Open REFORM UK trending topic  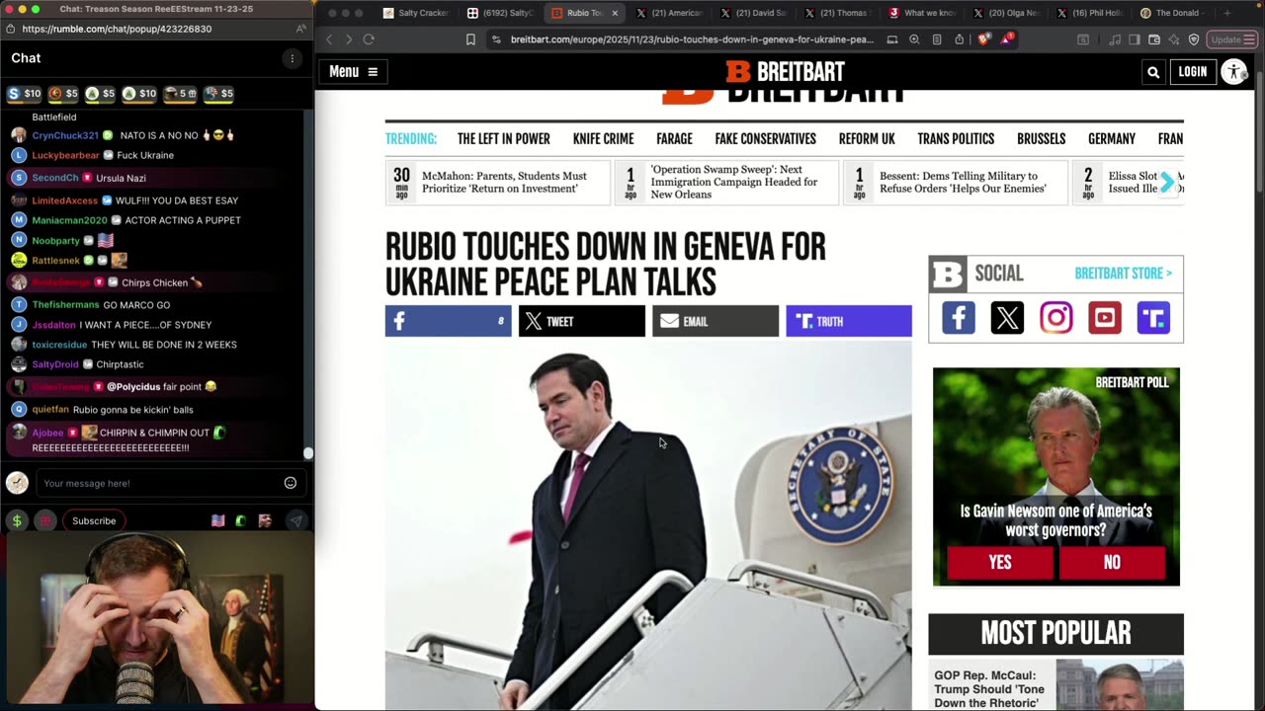coord(867,139)
